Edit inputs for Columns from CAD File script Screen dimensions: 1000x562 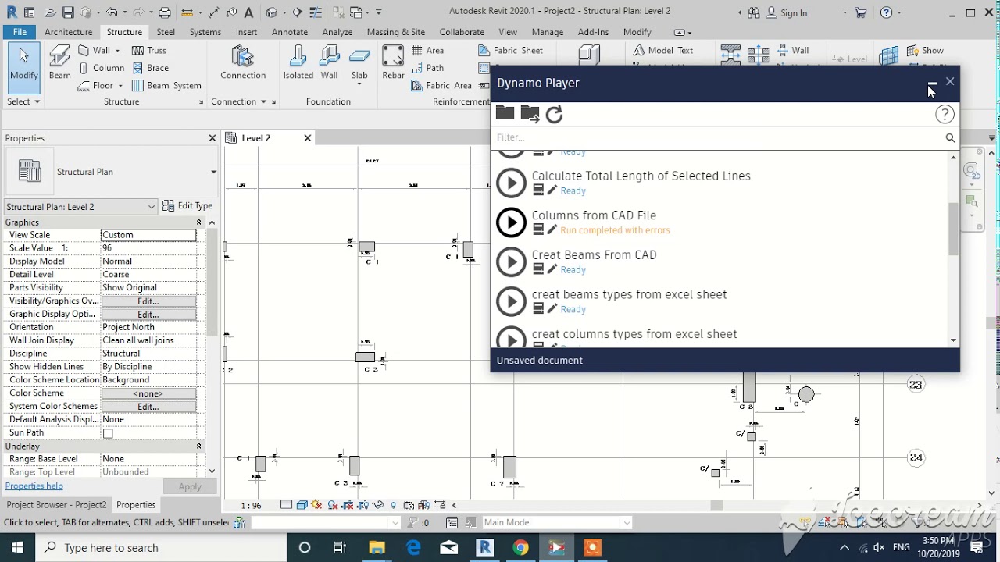click(x=538, y=230)
